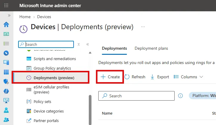Open All services list icon
Screen dimensions: 216x125
pyautogui.click(x=6, y=43)
